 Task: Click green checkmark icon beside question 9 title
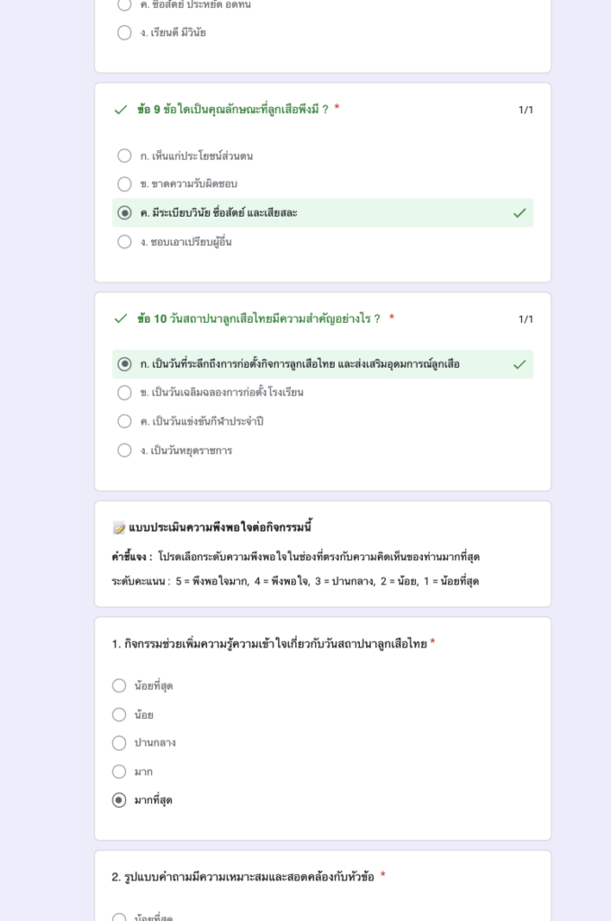[121, 110]
